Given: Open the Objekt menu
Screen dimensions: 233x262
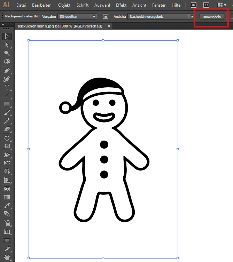Looking at the screenshot, I should (64, 5).
